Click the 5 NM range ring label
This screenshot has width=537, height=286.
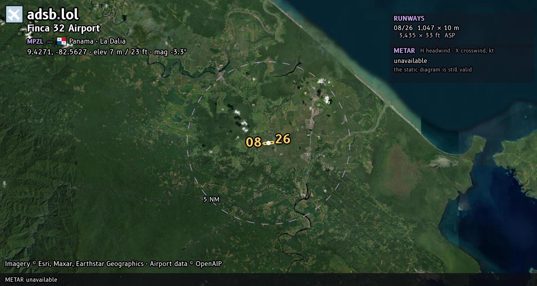point(211,199)
